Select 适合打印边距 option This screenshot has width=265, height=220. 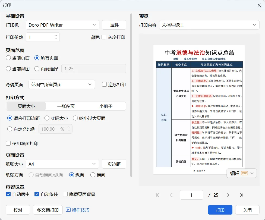click(x=10, y=118)
